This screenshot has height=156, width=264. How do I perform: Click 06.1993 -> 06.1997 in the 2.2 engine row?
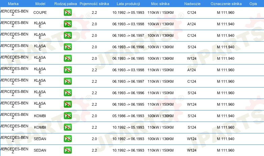128,81
